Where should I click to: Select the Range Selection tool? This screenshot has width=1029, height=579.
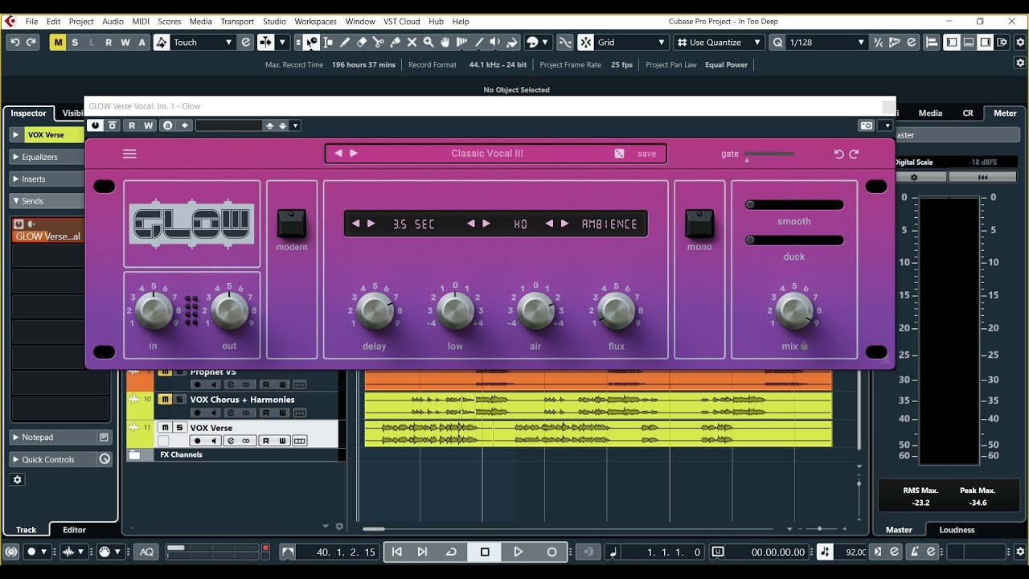[x=328, y=42]
